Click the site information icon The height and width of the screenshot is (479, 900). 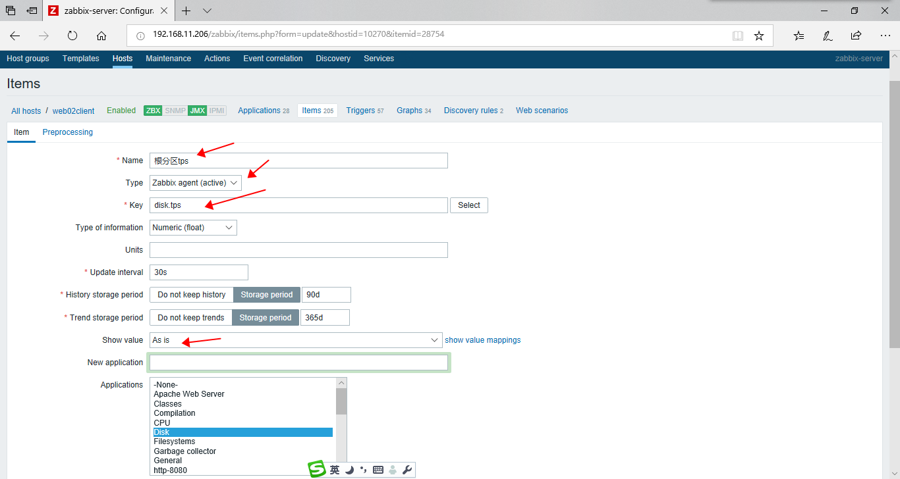140,36
